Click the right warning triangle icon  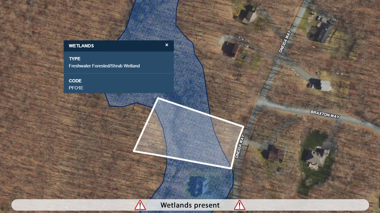(x=239, y=205)
